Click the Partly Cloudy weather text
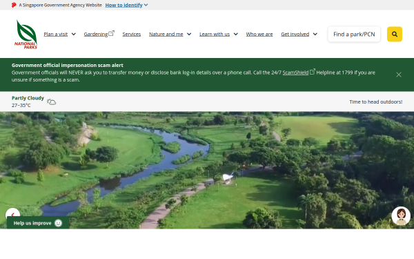 pyautogui.click(x=28, y=98)
